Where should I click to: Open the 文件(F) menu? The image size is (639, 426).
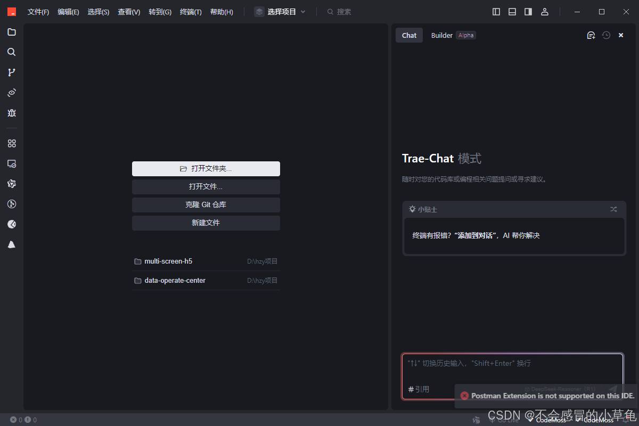click(38, 12)
